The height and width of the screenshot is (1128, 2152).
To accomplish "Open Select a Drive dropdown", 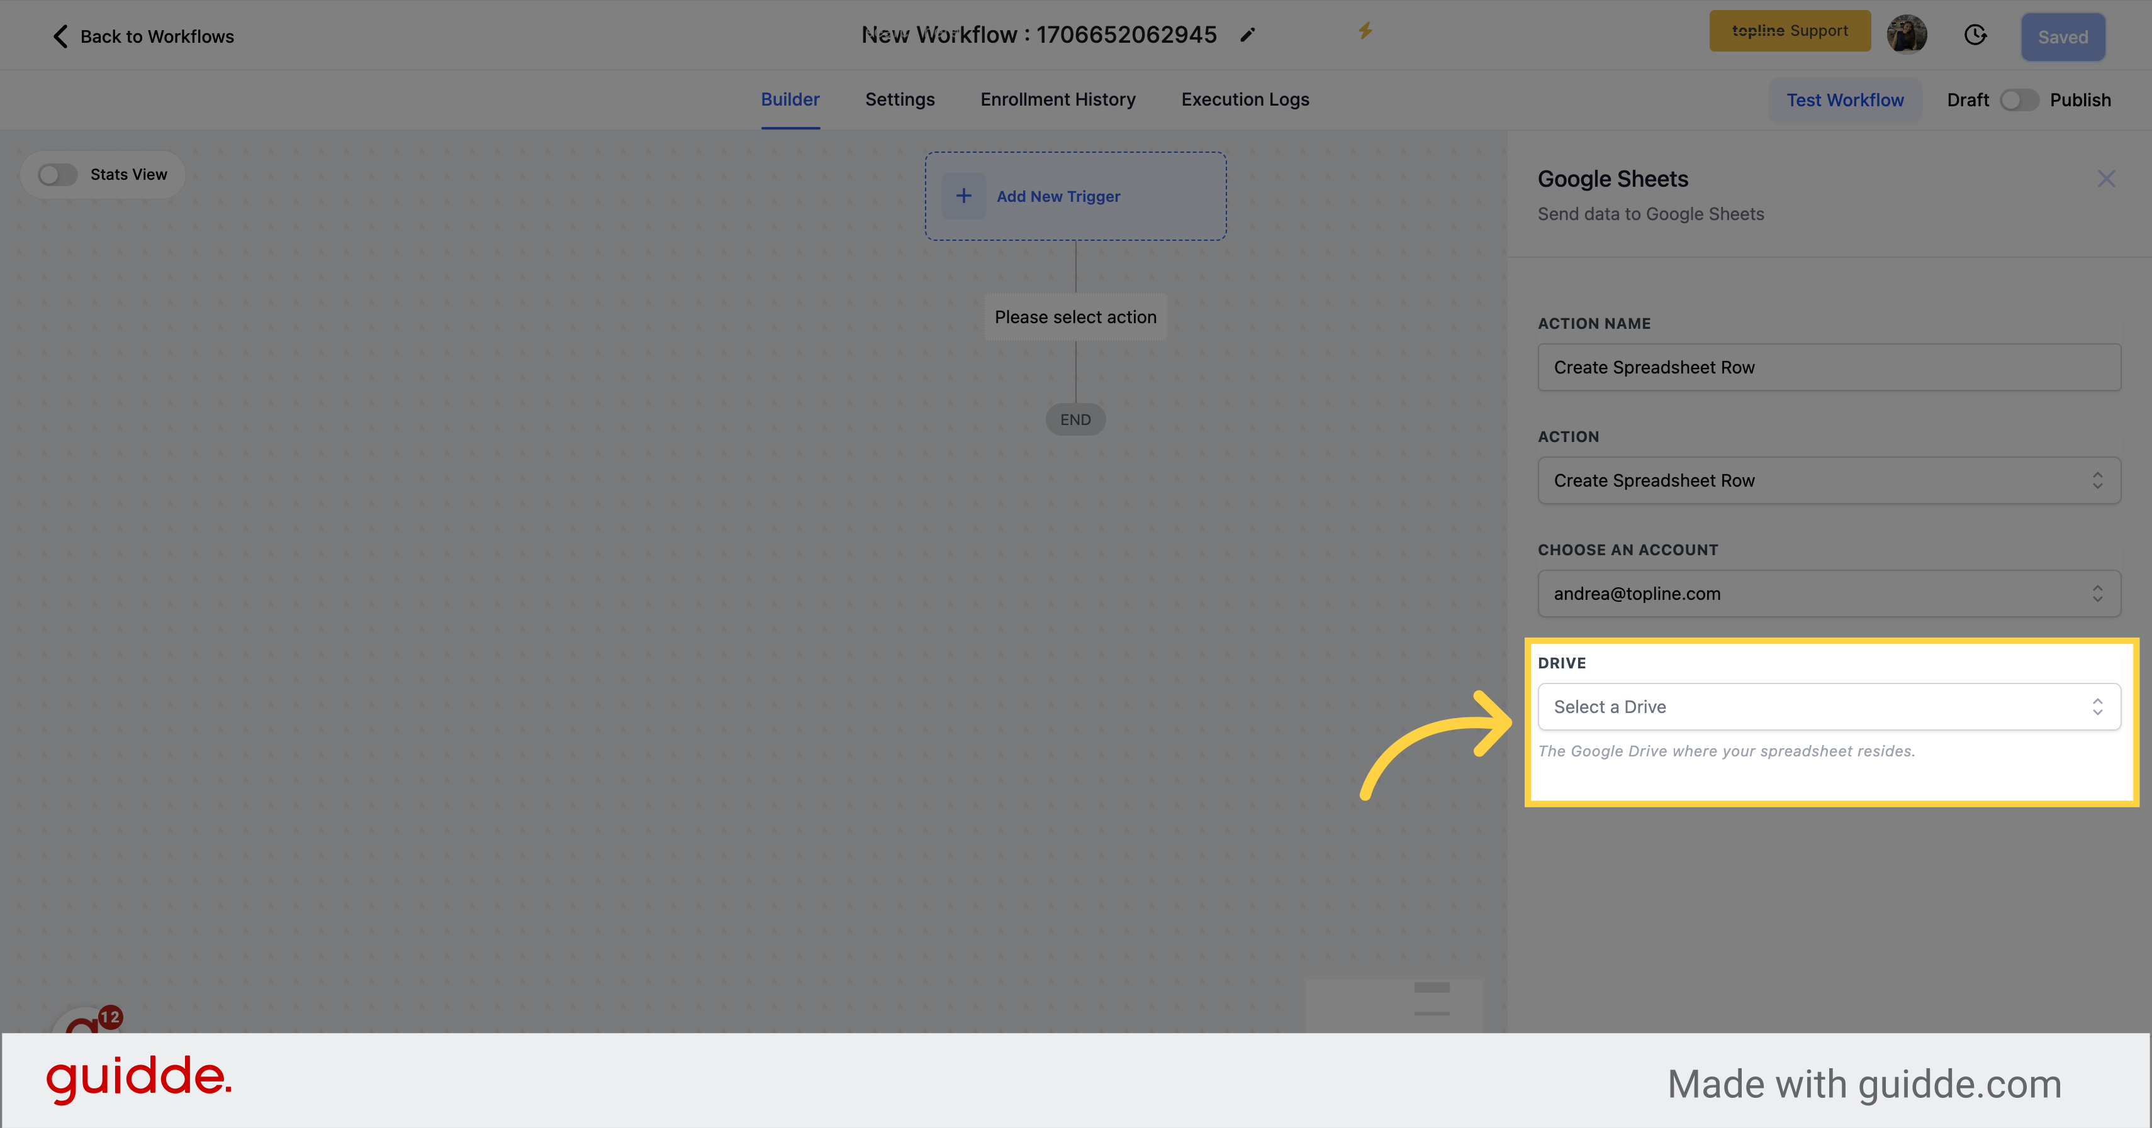I will [x=1829, y=706].
